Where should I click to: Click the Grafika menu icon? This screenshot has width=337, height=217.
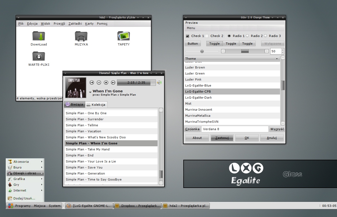click(x=10, y=179)
